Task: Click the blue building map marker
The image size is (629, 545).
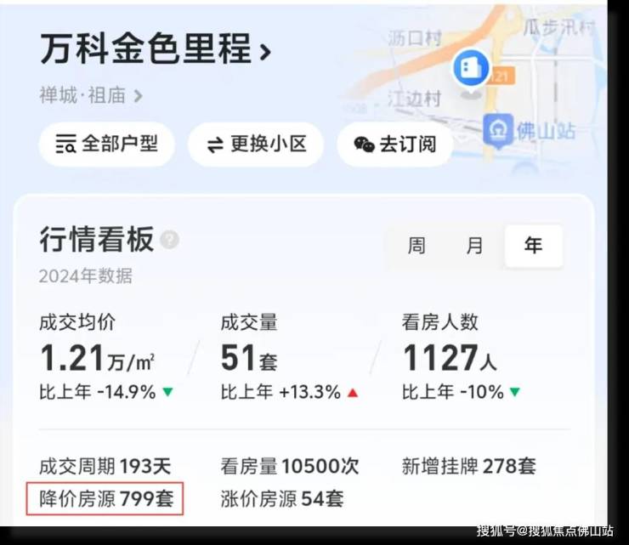Action: [471, 68]
